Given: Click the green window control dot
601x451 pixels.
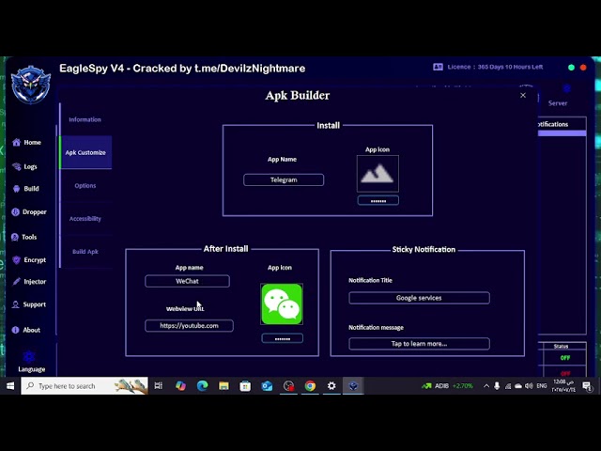Looking at the screenshot, I should (571, 68).
